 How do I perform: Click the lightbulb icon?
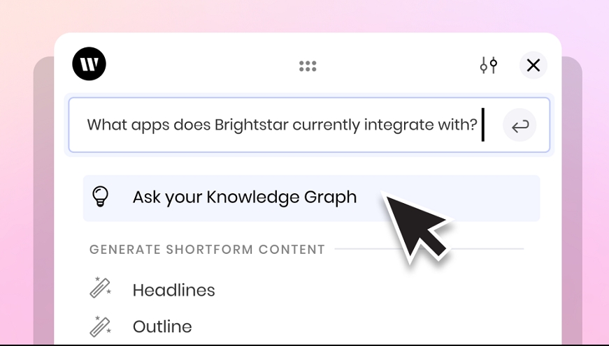tap(100, 197)
